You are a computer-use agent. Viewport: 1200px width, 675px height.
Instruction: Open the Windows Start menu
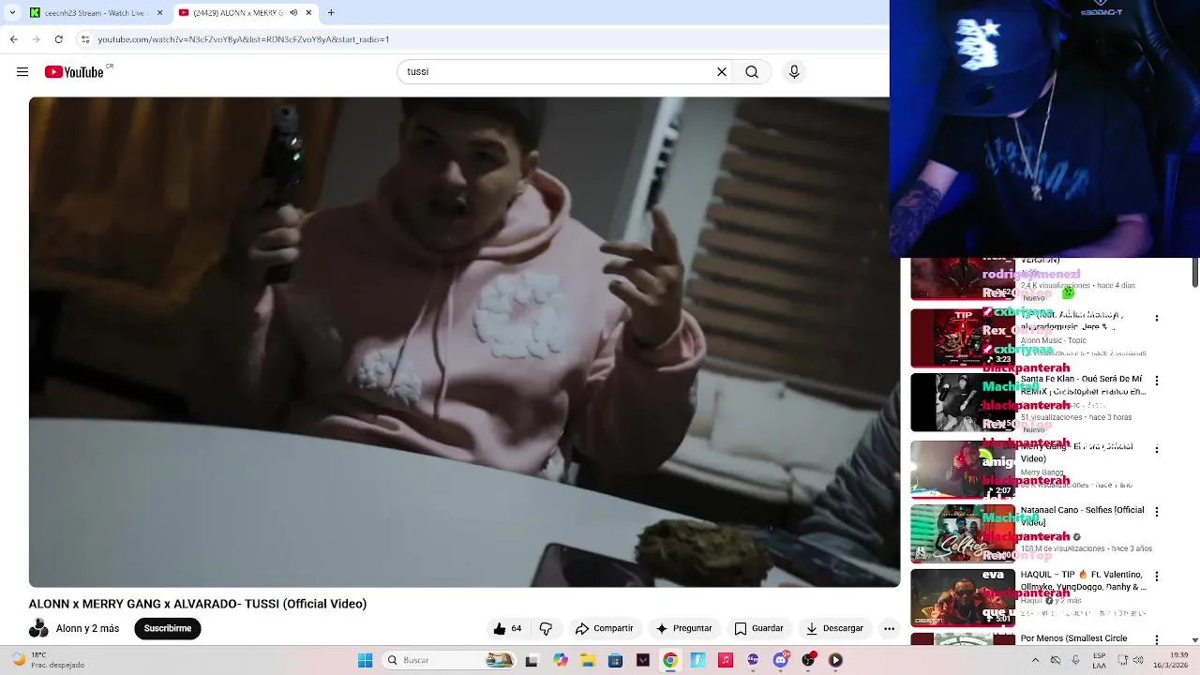pyautogui.click(x=366, y=660)
